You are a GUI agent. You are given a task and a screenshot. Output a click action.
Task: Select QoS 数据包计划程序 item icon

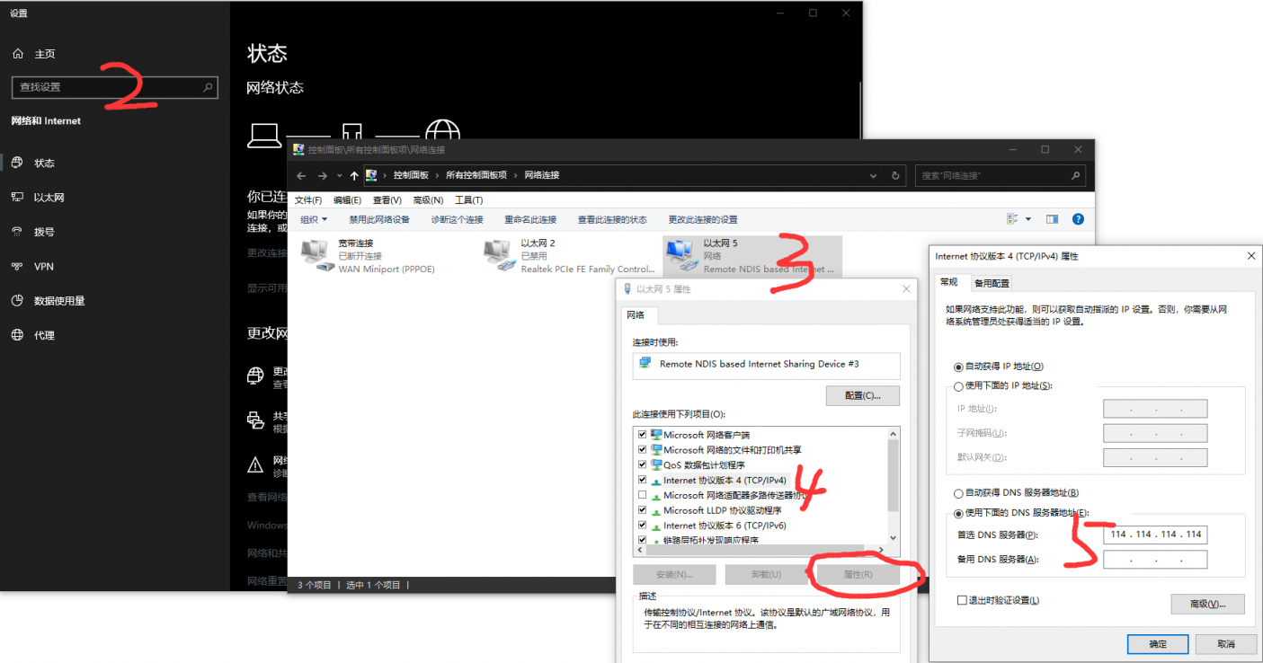pos(656,465)
